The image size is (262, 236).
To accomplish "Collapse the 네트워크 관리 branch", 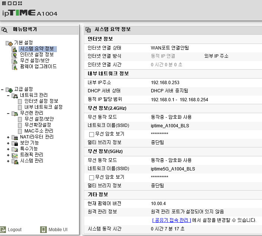I will click(x=8, y=96).
